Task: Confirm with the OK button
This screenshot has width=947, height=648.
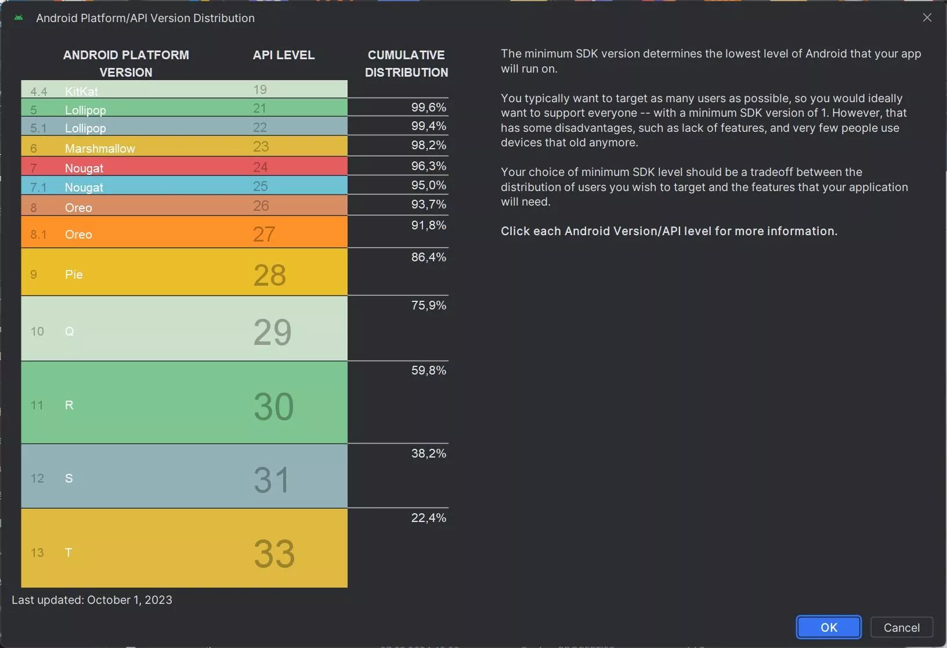Action: [x=828, y=627]
